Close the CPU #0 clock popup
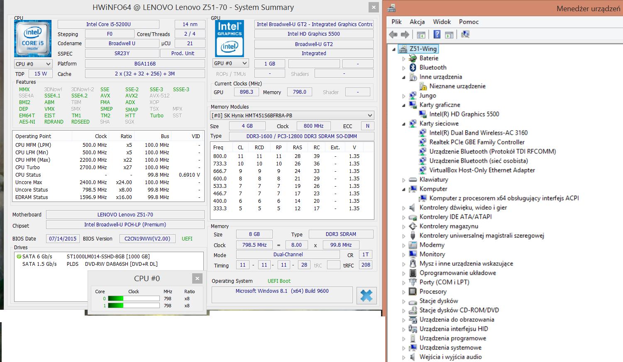This screenshot has height=362, width=623. point(197,278)
